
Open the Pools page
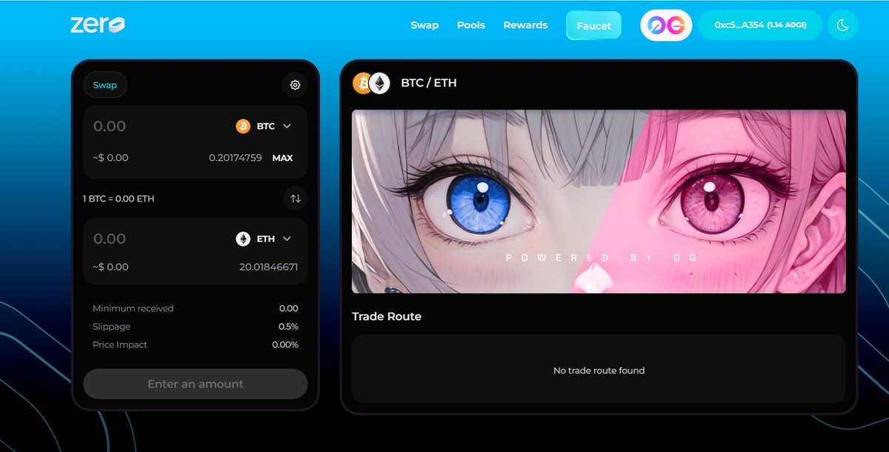[x=471, y=24]
